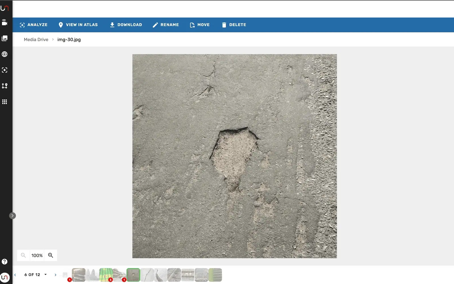Open the camera stream sidebar icon

[x=5, y=23]
